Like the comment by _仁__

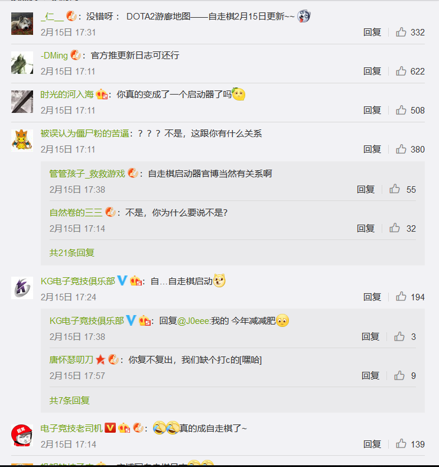401,32
